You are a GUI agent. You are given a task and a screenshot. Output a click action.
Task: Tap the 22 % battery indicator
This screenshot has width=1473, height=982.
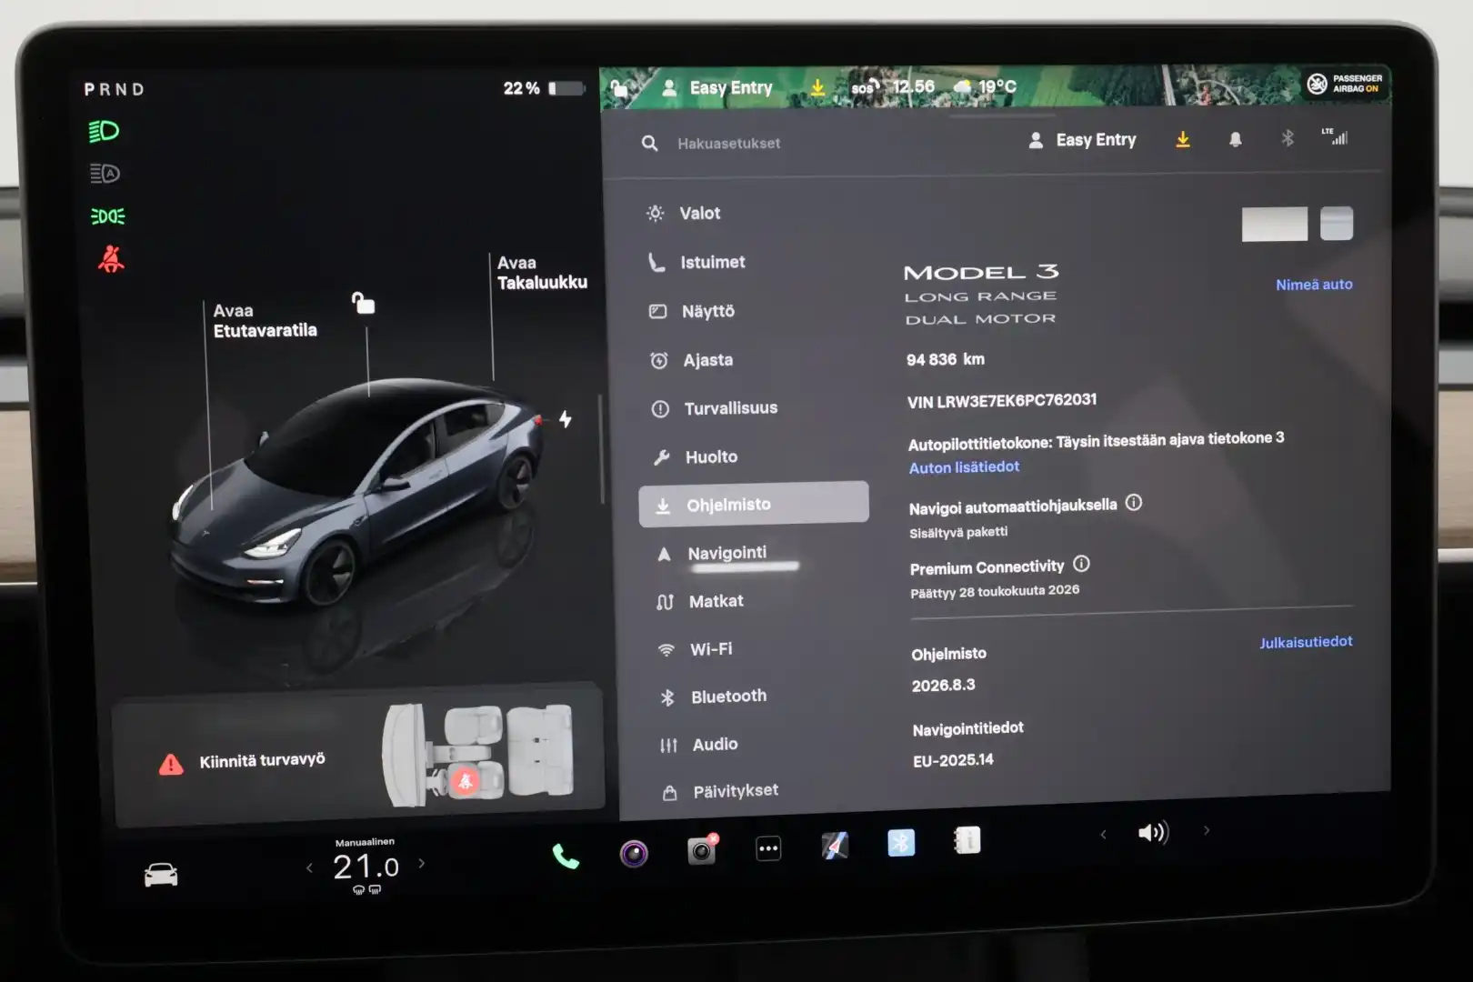544,88
